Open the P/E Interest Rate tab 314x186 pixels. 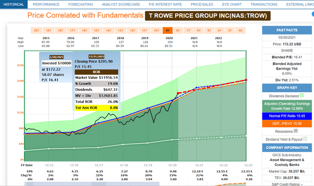(165, 4)
